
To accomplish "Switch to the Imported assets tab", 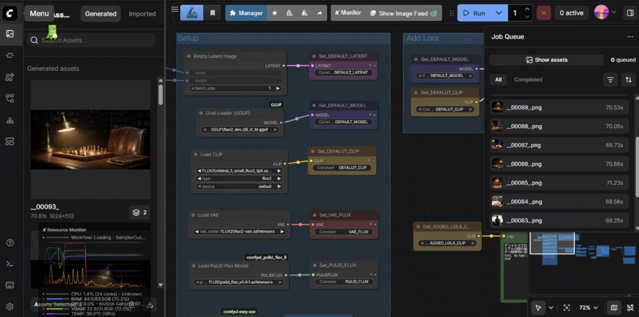I will coord(142,13).
